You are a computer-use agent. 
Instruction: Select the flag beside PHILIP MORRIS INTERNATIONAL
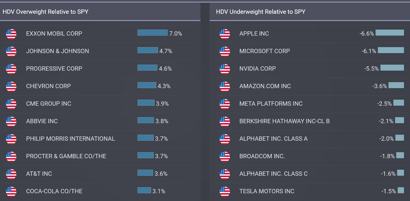coord(11,139)
